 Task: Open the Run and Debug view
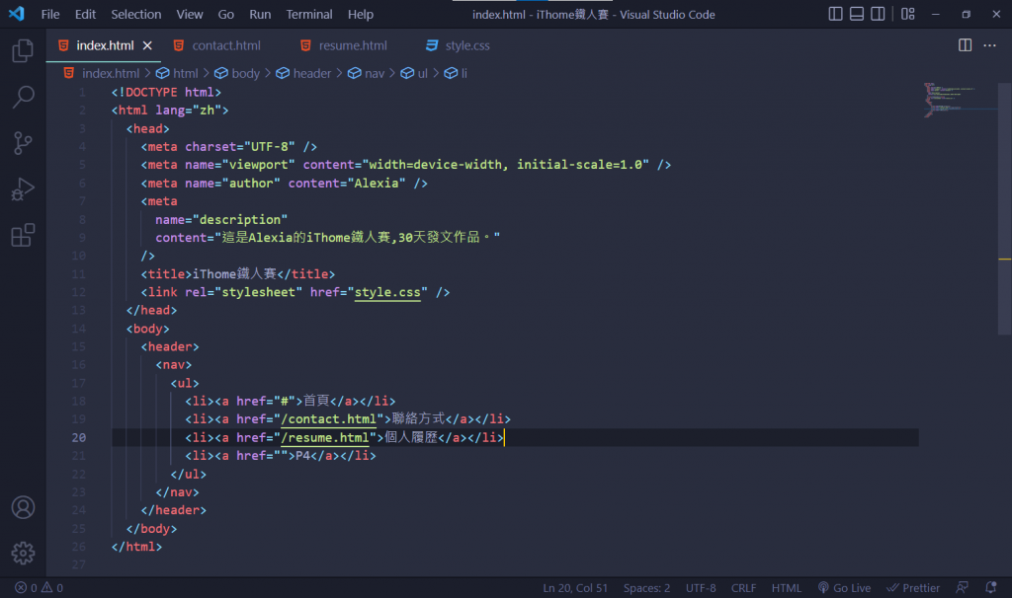click(x=23, y=189)
